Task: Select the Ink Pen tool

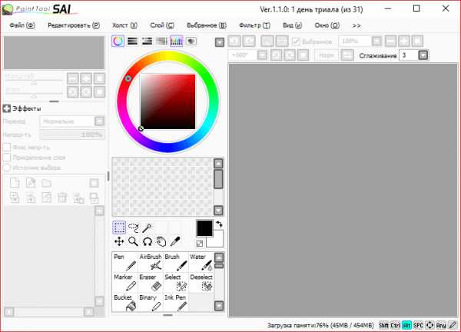Action: tap(176, 302)
